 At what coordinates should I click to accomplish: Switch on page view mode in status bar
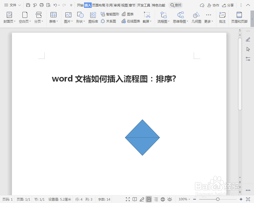[149, 199]
